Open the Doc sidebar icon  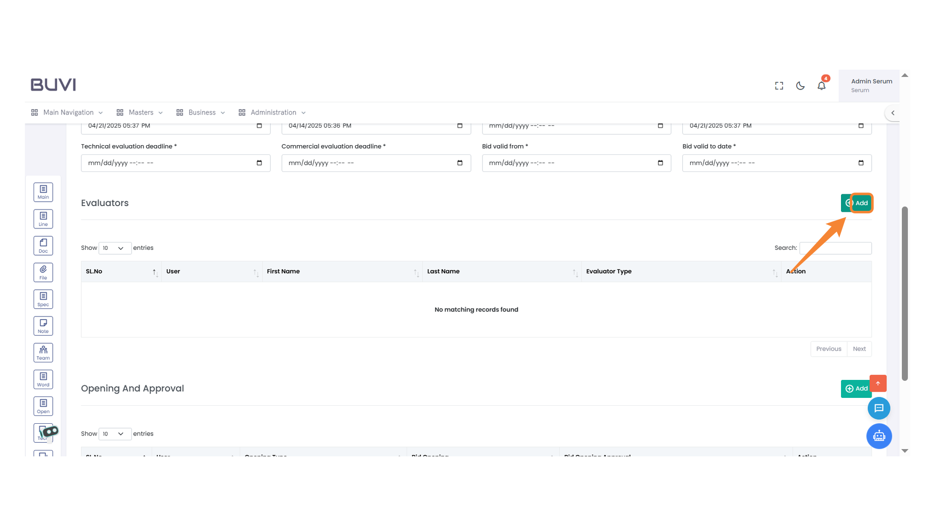click(x=43, y=245)
